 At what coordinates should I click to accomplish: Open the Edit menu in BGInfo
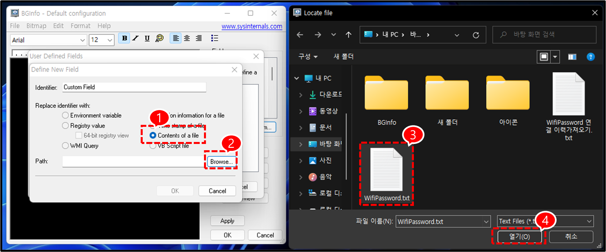pos(58,26)
